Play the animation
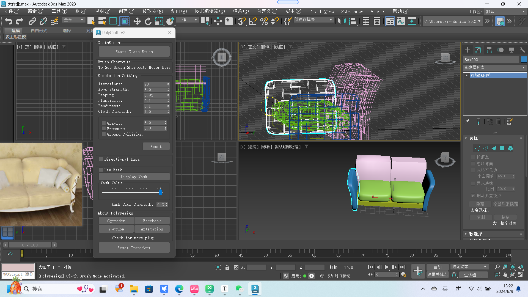This screenshot has width=528, height=297. (x=386, y=267)
